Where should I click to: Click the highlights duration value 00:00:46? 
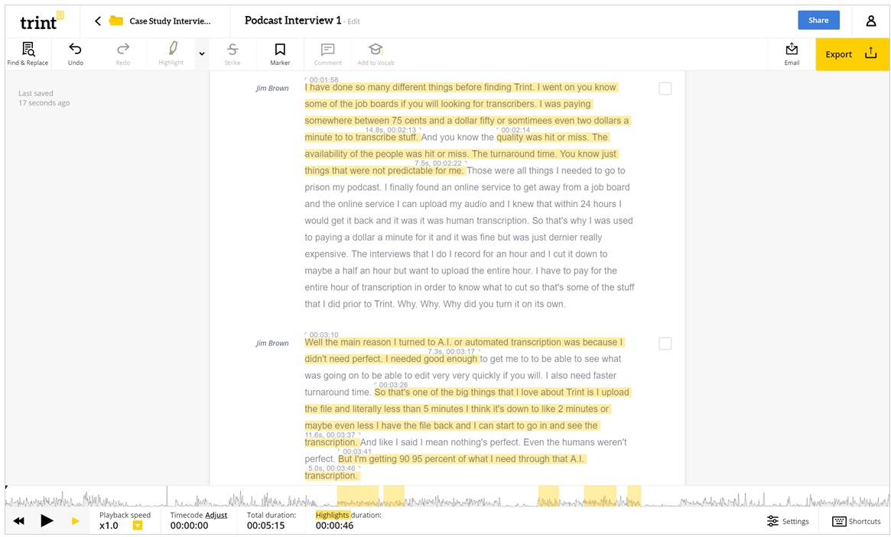pos(335,526)
